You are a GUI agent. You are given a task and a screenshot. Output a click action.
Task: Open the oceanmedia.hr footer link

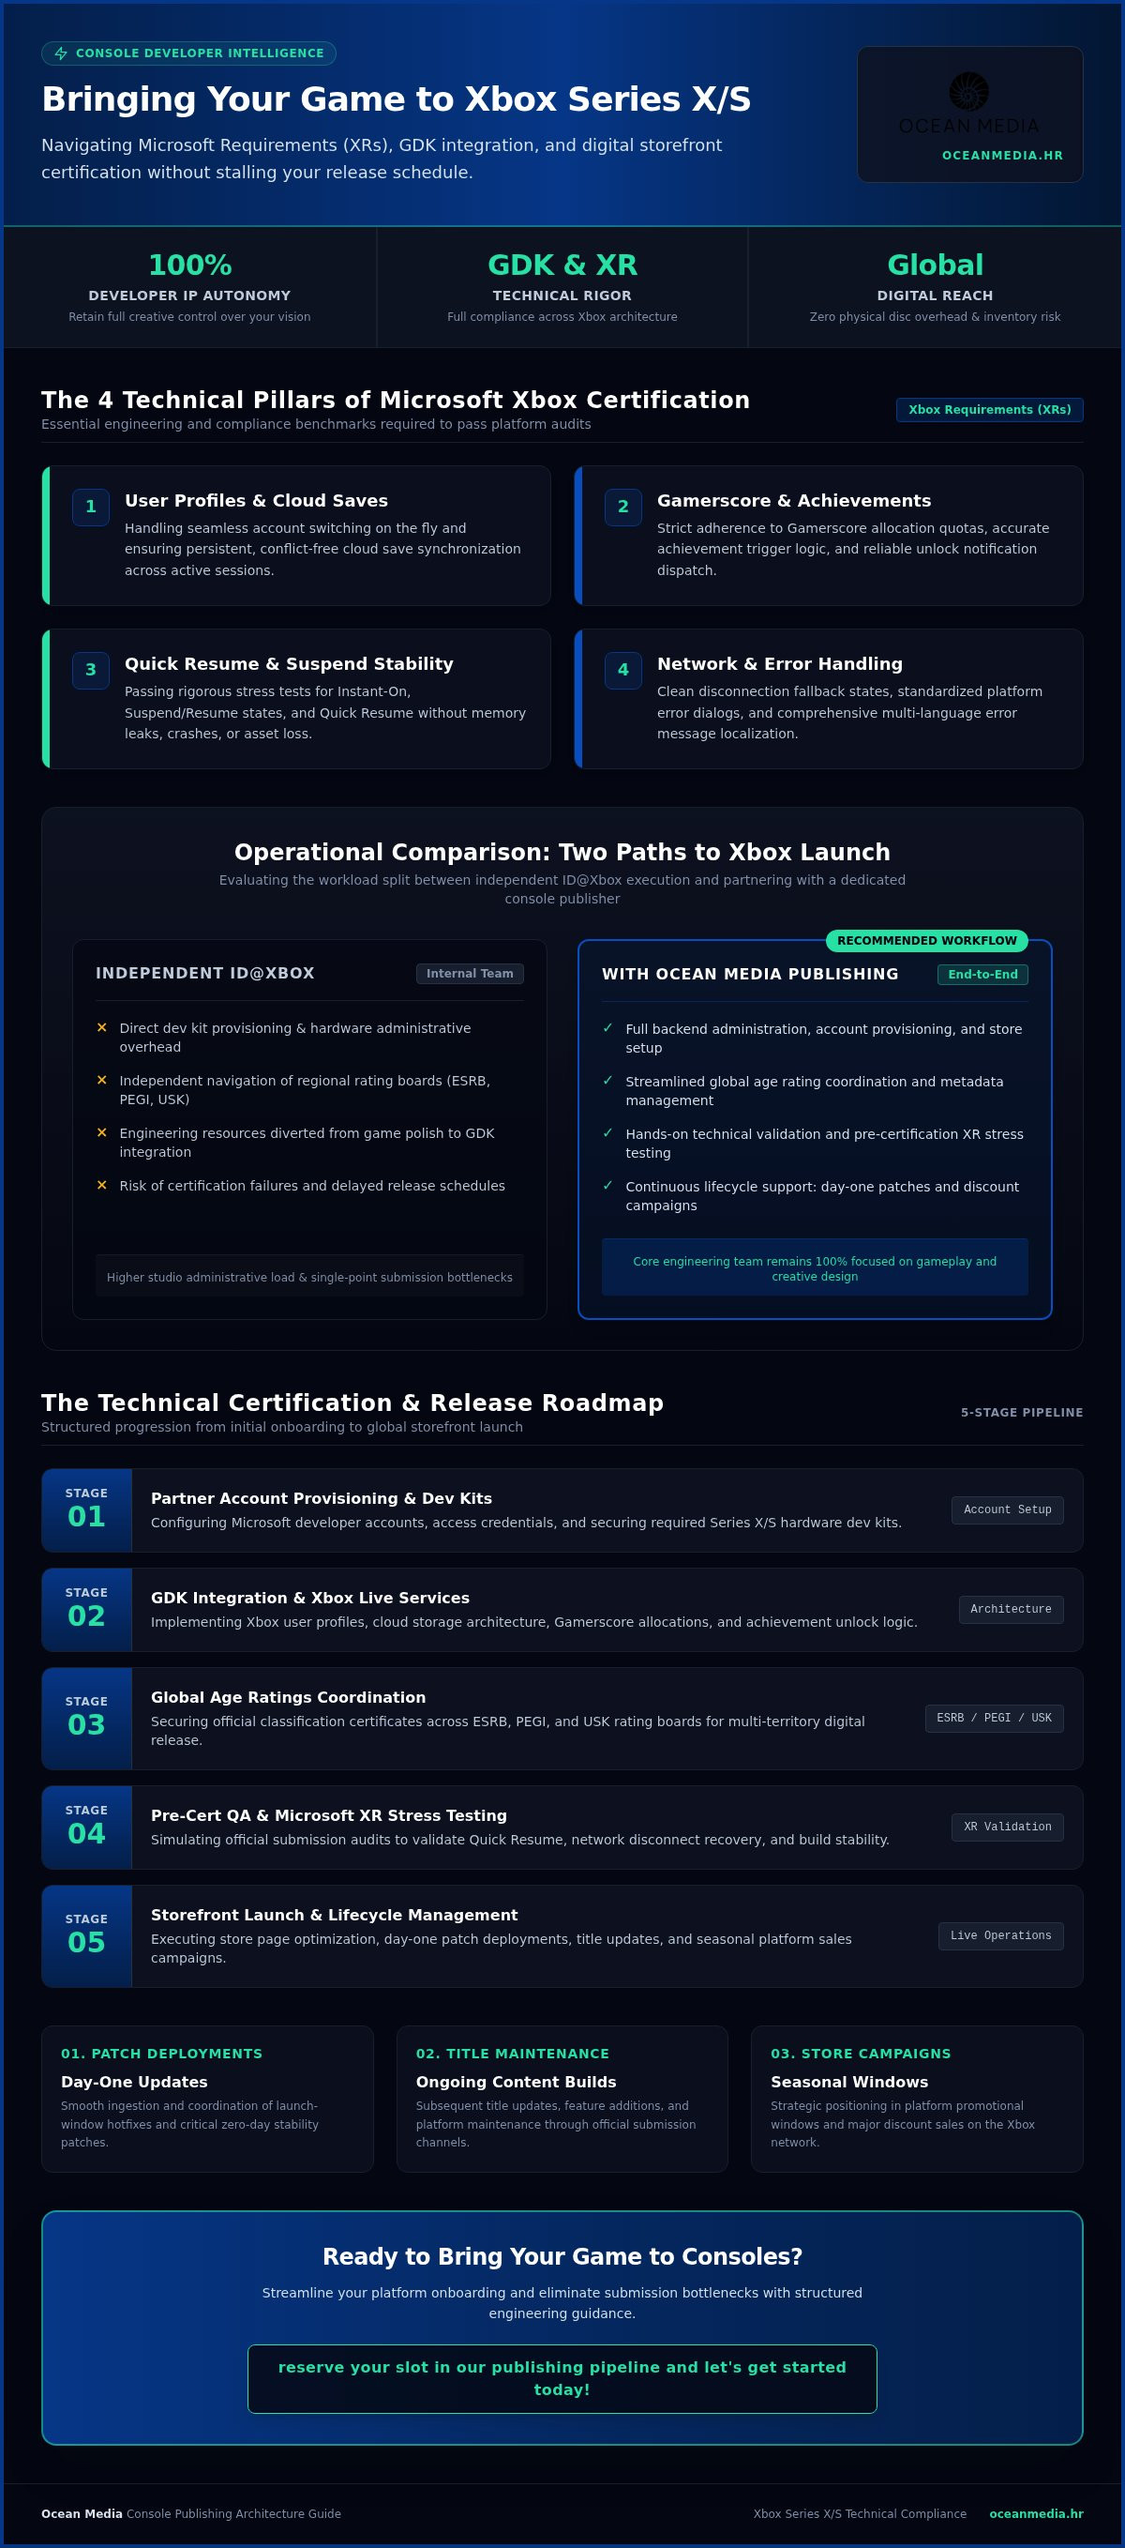[1036, 2513]
